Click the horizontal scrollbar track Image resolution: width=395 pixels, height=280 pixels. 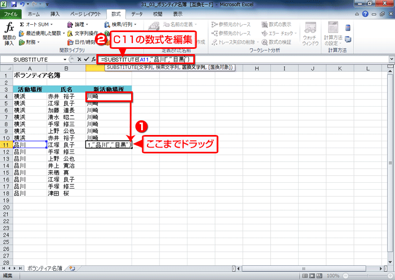click(309, 268)
